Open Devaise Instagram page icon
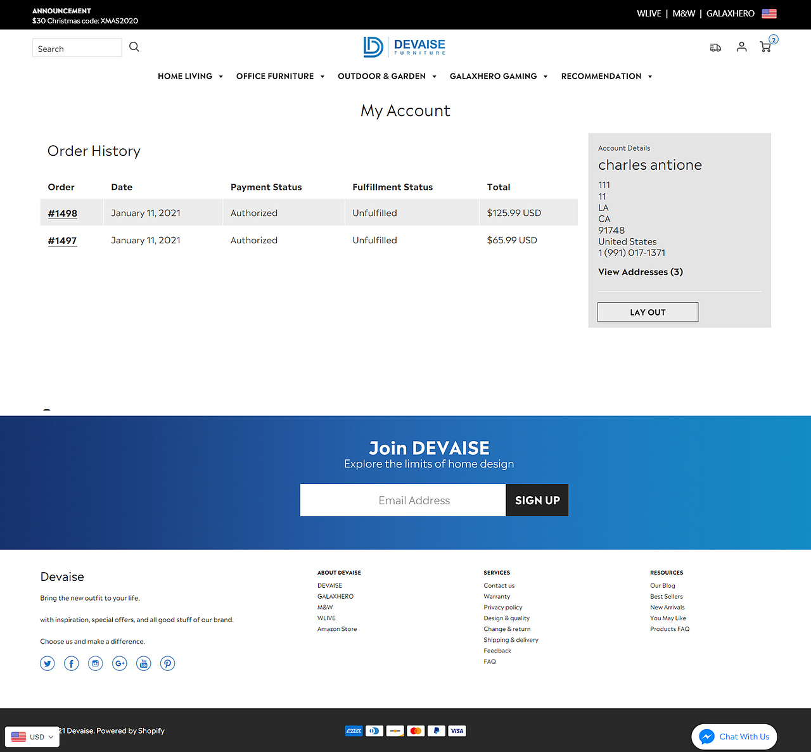 click(x=96, y=663)
